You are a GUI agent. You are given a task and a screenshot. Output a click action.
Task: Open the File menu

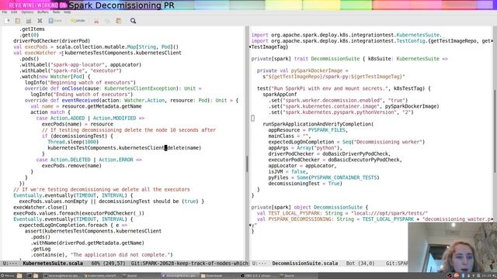(5, 12)
